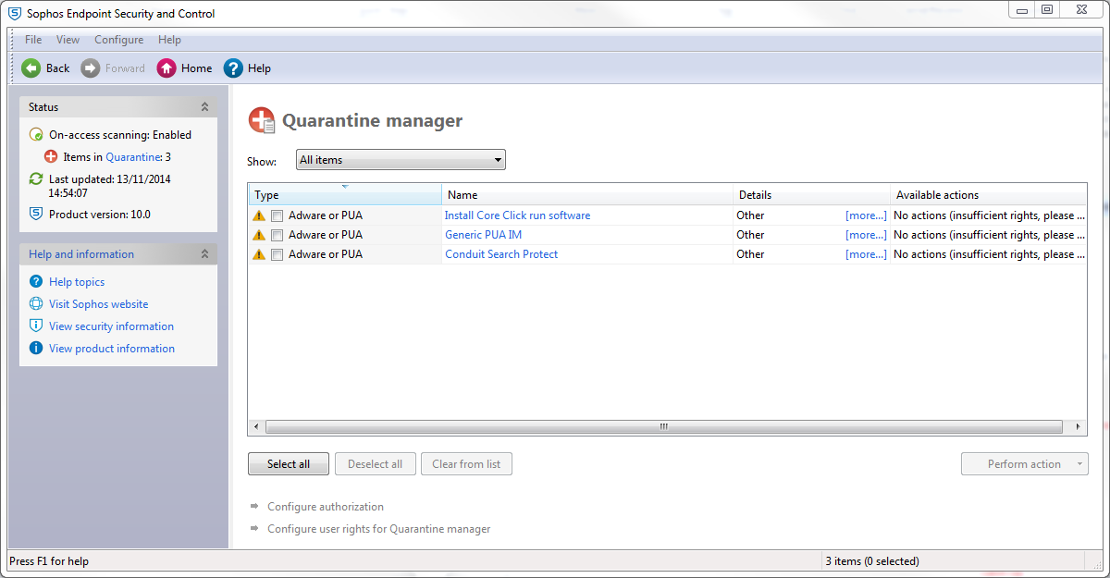Screen dimensions: 1110x578
Task: Open the File menu
Action: click(x=33, y=40)
